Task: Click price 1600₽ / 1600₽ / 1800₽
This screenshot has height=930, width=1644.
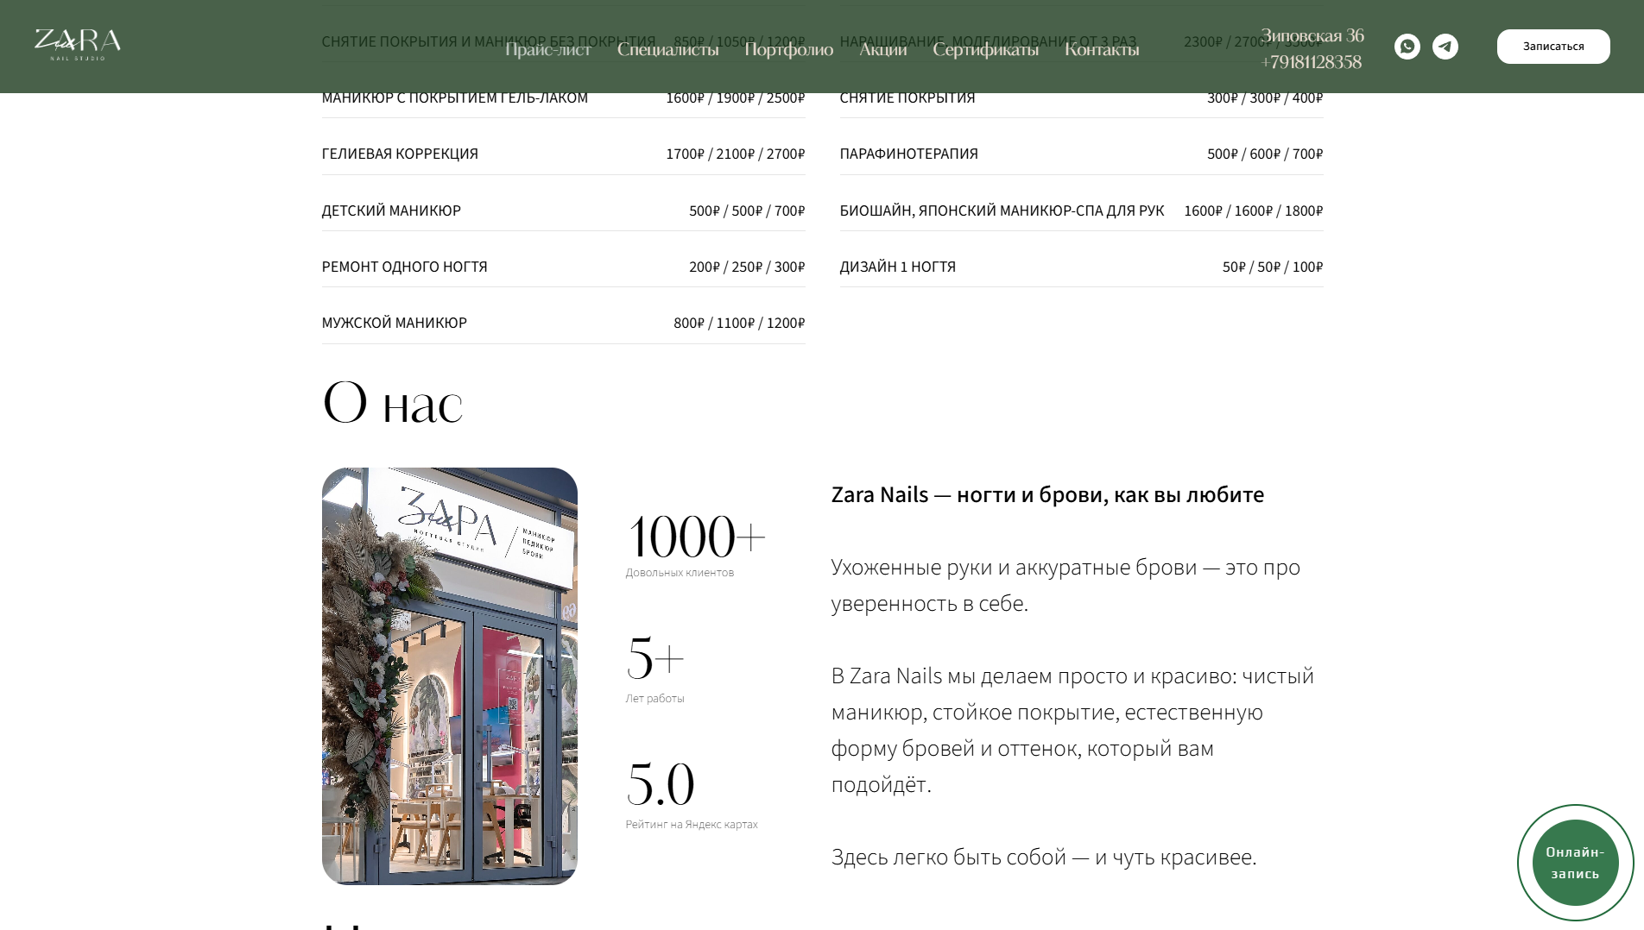Action: pyautogui.click(x=1253, y=211)
